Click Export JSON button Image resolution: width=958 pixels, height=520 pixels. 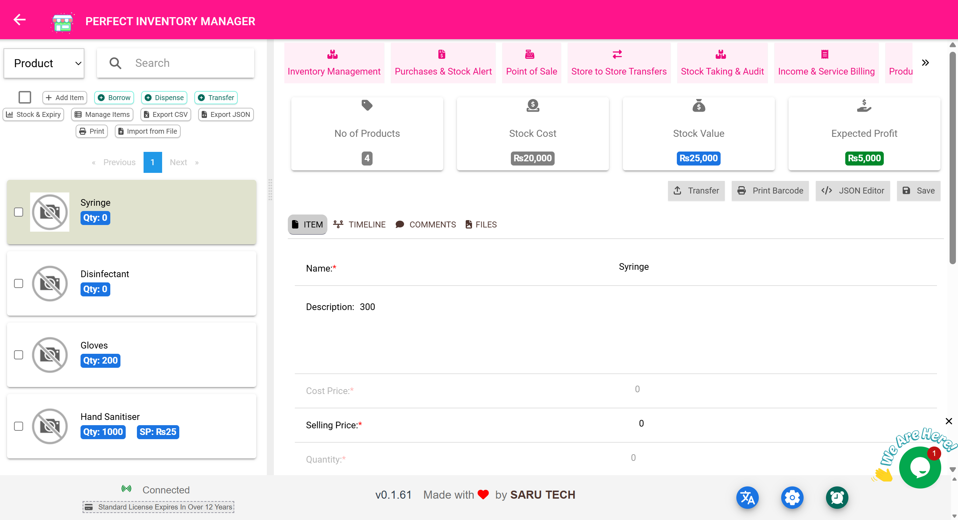click(x=226, y=114)
